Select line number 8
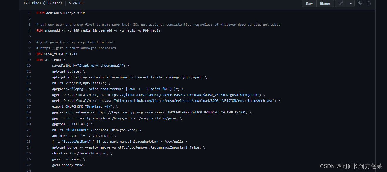 [29, 54]
